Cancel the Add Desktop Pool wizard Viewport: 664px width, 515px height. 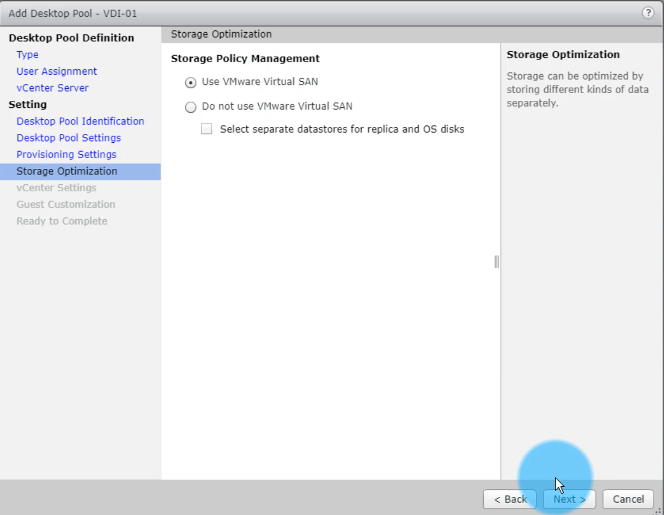pyautogui.click(x=628, y=499)
